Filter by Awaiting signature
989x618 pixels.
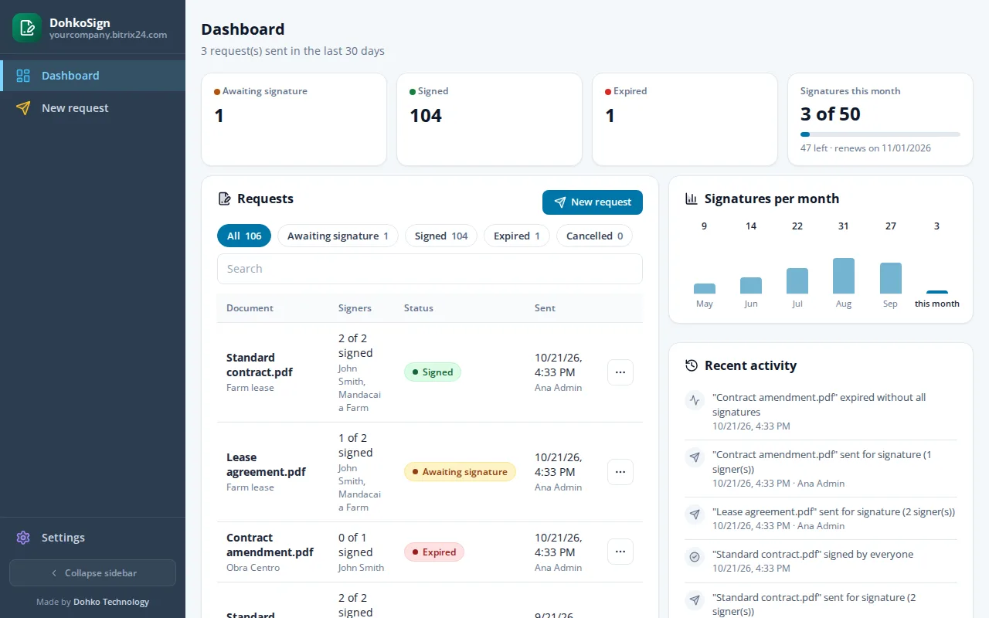pos(338,236)
